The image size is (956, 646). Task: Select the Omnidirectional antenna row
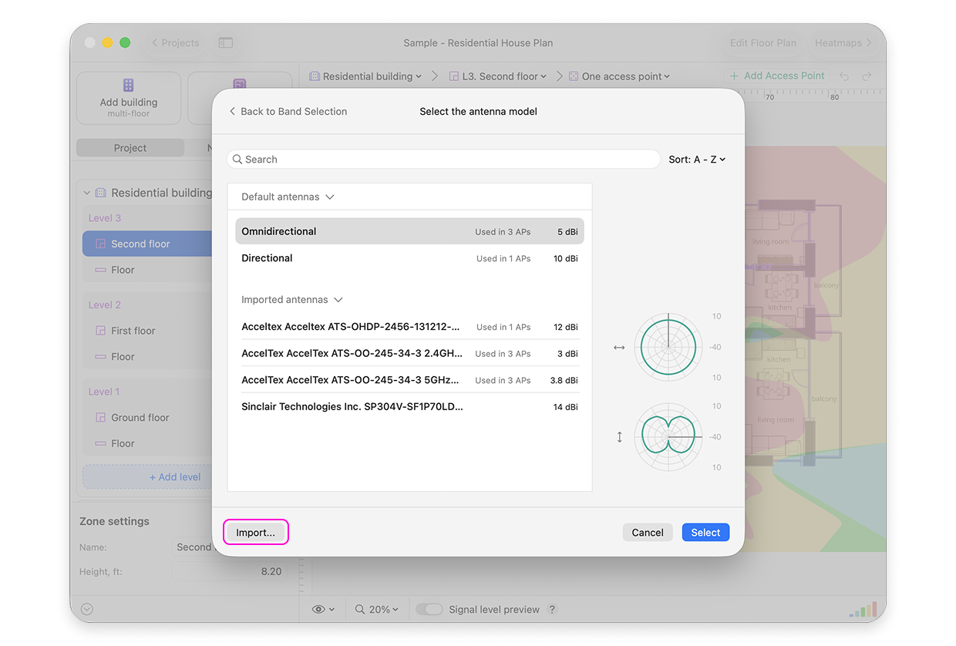coord(409,231)
